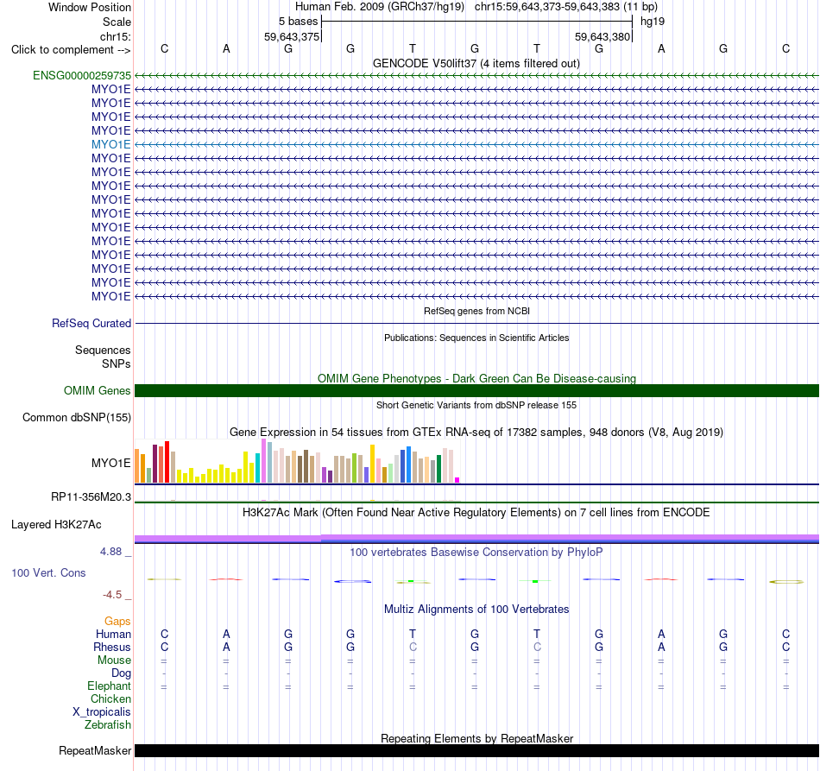Click the ENSG00000259735 gene label
820x771 pixels.
coord(82,75)
